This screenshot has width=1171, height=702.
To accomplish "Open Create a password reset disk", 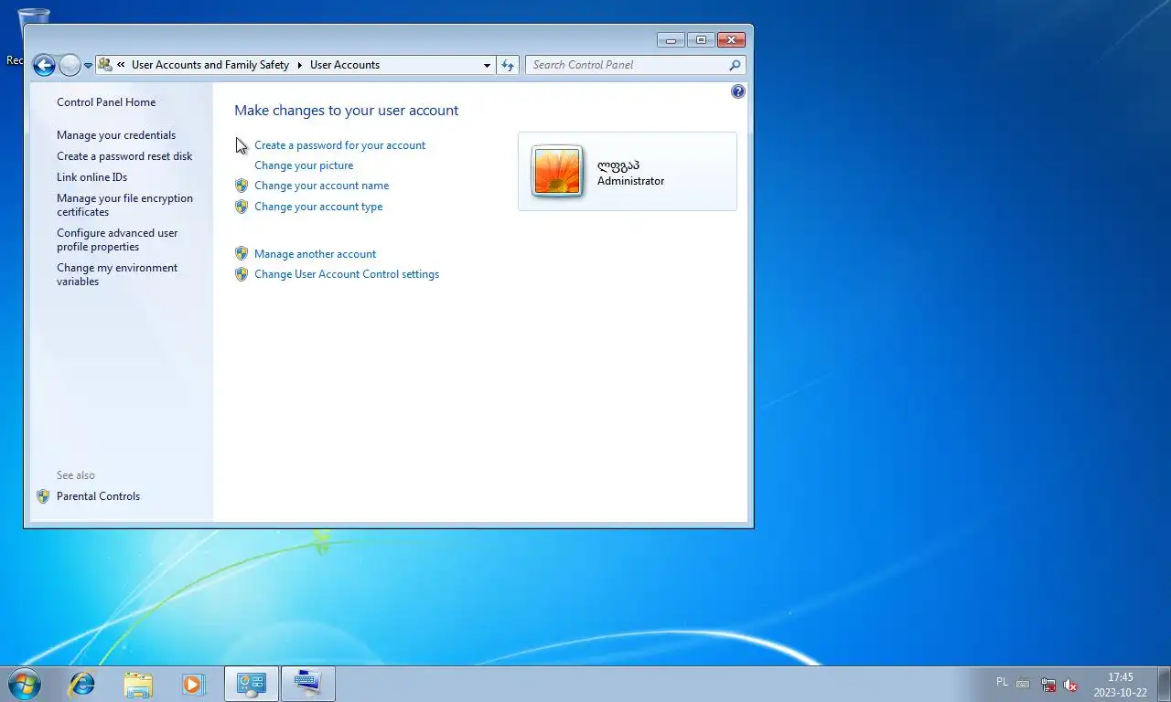I will (x=124, y=156).
